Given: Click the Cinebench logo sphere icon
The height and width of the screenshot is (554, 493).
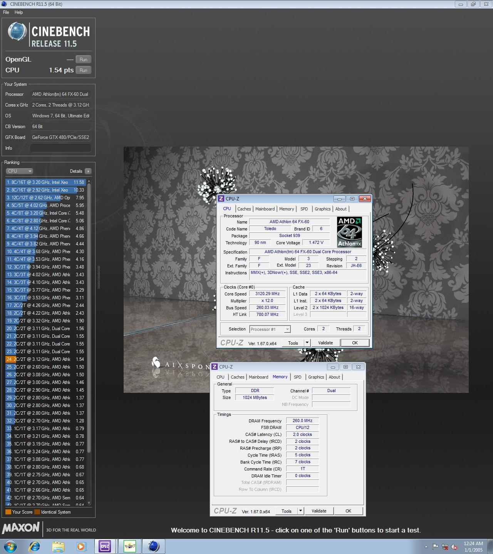Looking at the screenshot, I should [x=17, y=32].
